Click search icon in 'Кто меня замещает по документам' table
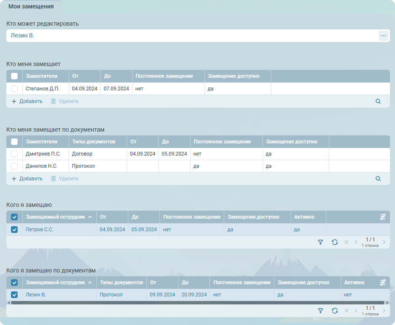Screen dimensions: 395x325 [x=378, y=179]
